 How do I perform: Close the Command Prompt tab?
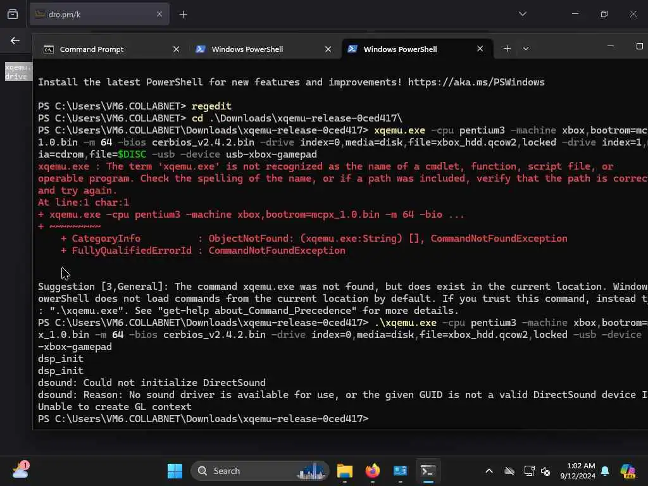pyautogui.click(x=176, y=49)
